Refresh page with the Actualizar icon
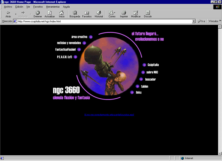The image size is (222, 161). (x=49, y=12)
